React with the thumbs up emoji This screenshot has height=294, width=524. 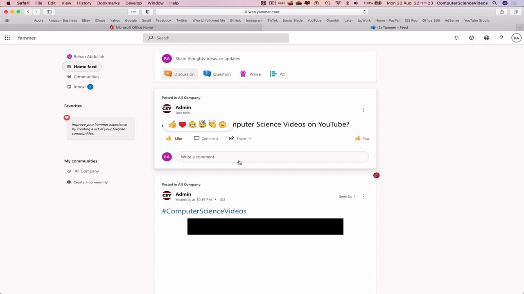tap(172, 125)
